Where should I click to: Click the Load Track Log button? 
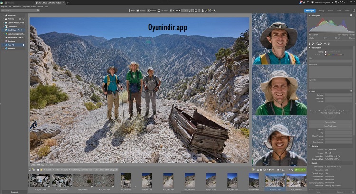click(x=330, y=126)
